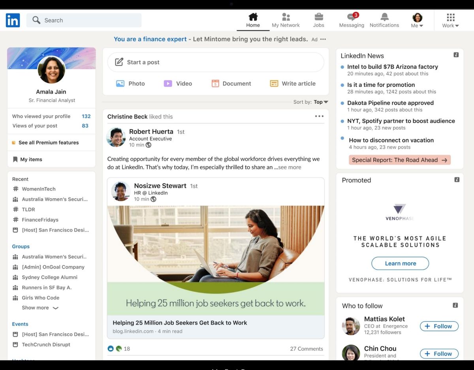Viewport: 474px width, 370px height.
Task: Click Start a post field
Action: point(216,62)
